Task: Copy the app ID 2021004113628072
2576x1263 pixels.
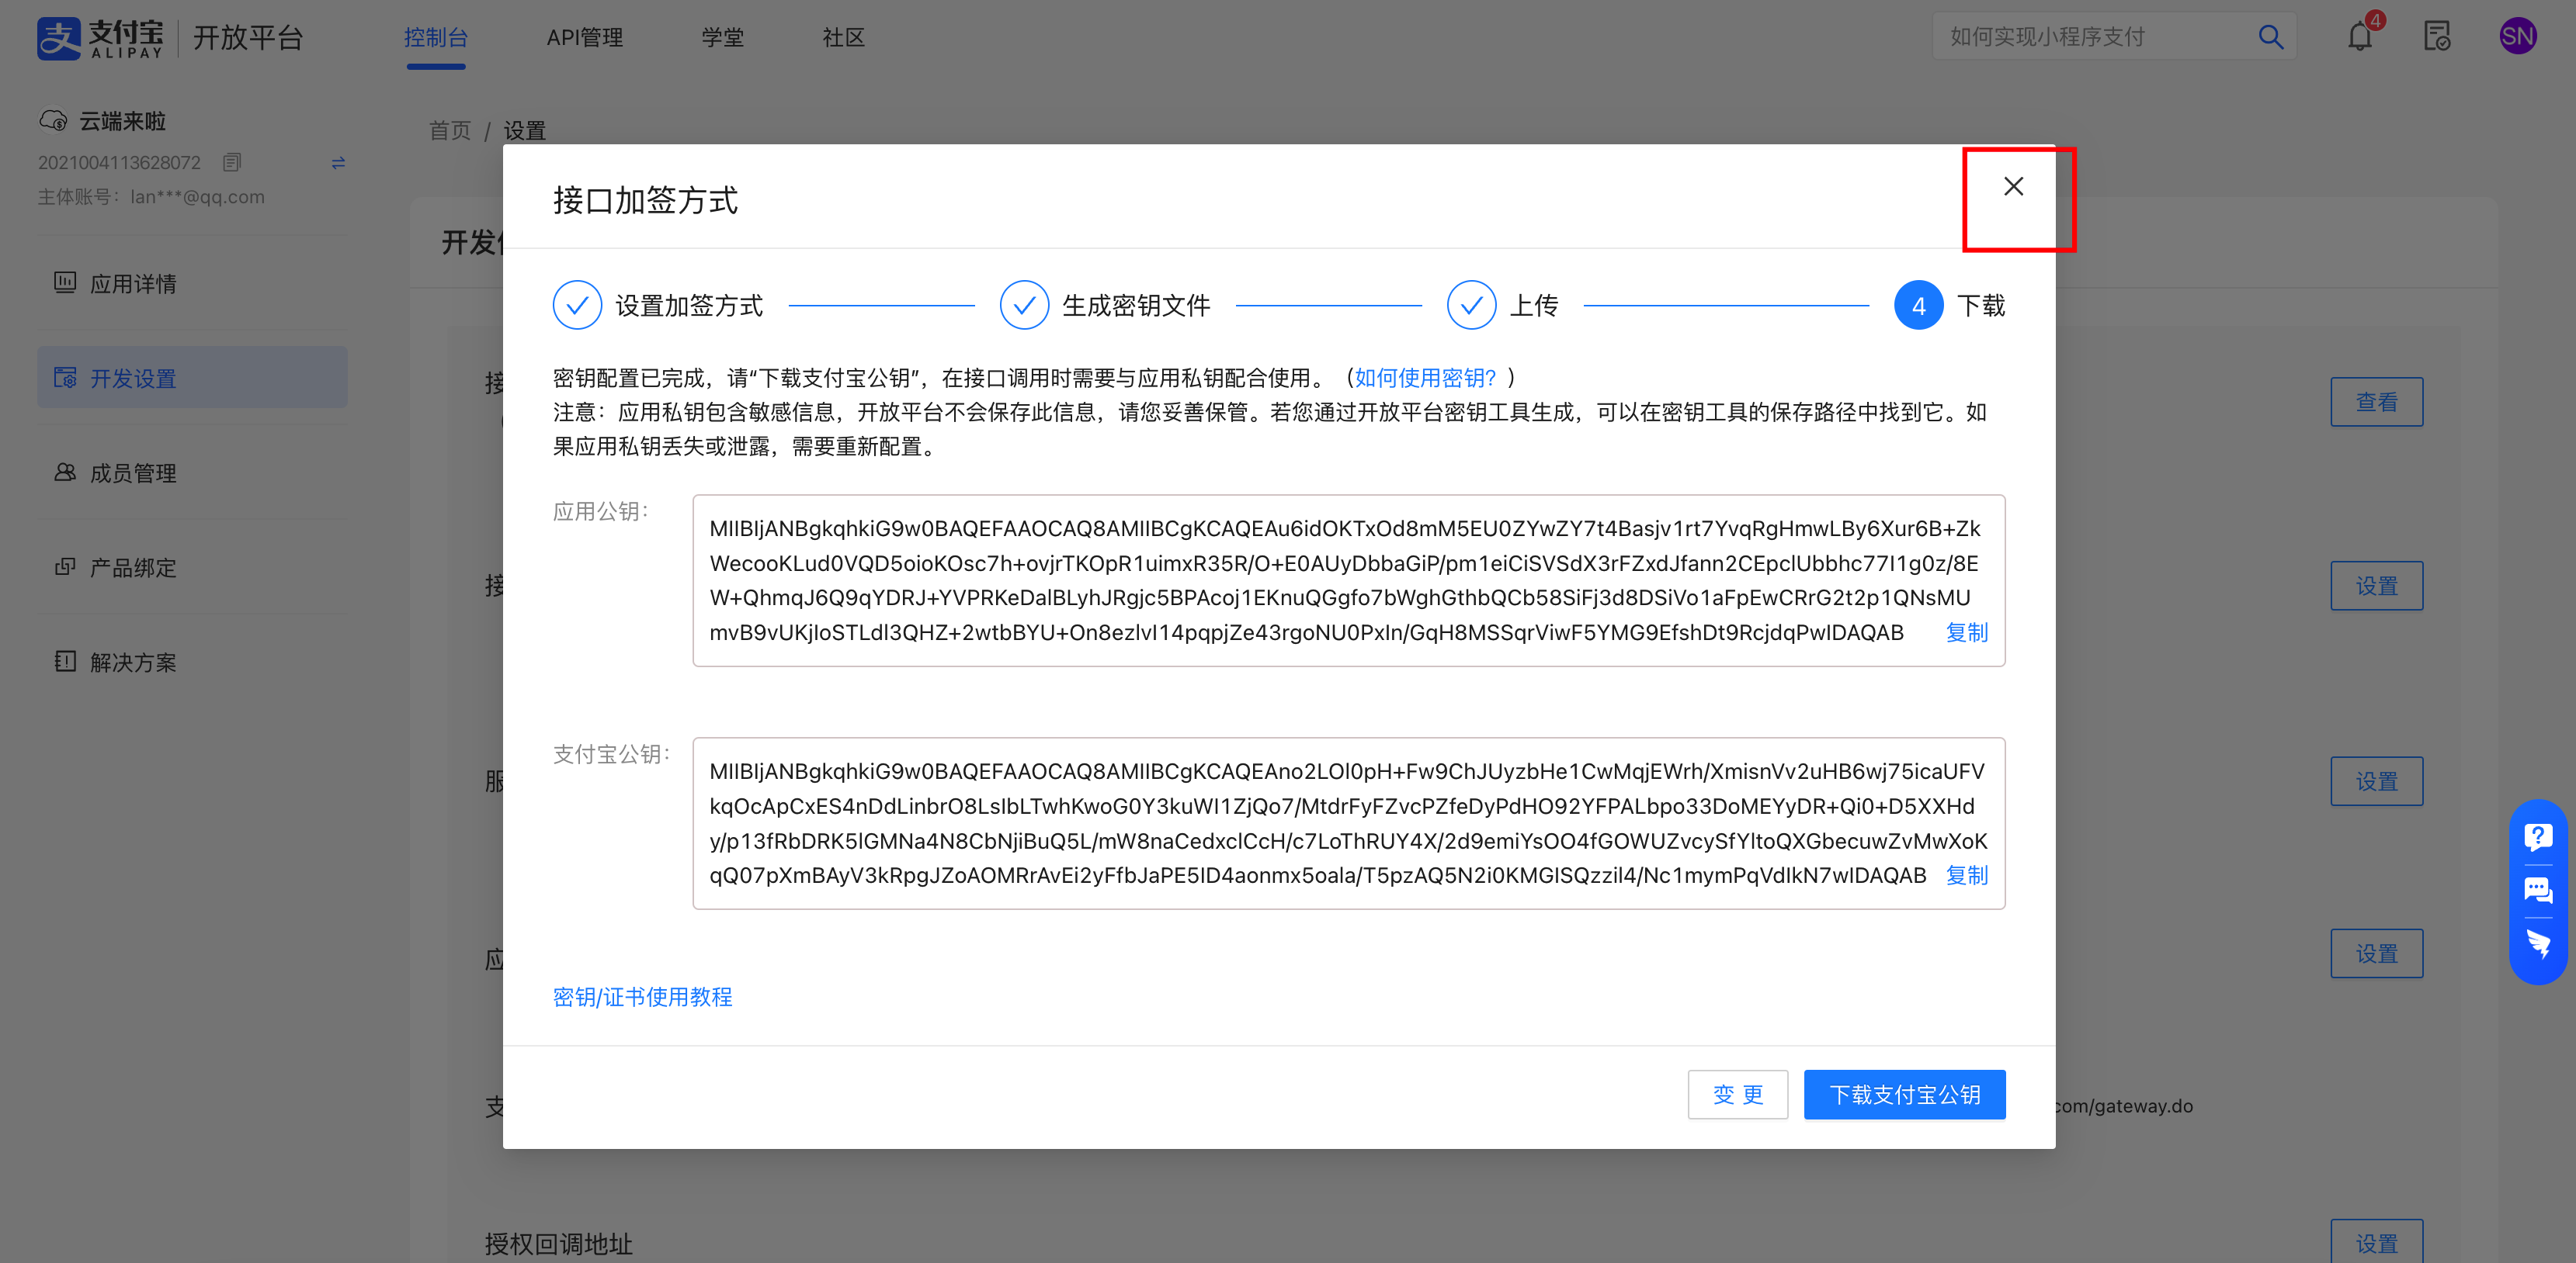Action: pos(232,162)
